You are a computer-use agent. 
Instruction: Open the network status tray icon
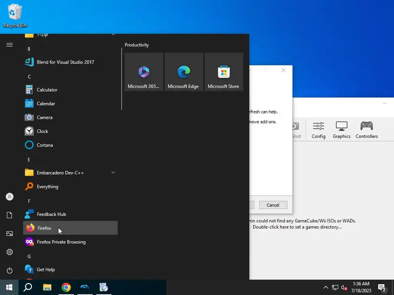pyautogui.click(x=335, y=287)
